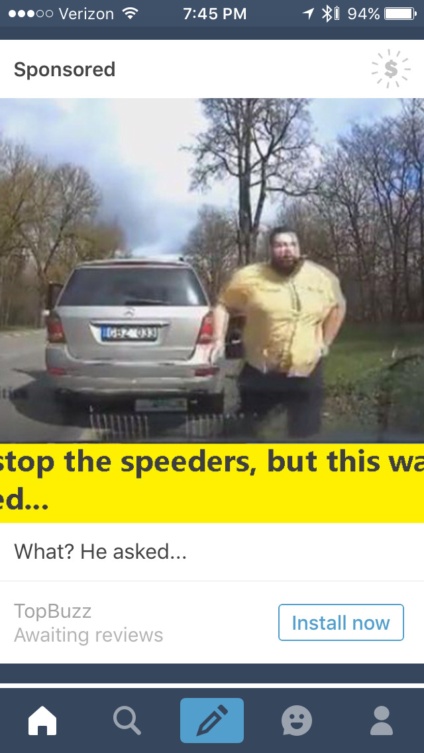424x753 pixels.
Task: Tap the Wi-Fi status icon
Action: (x=129, y=13)
